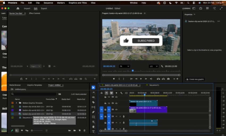Click the Export Frame camera icon in Program monitor
Viewport: 226px width, 136px height.
tap(168, 79)
